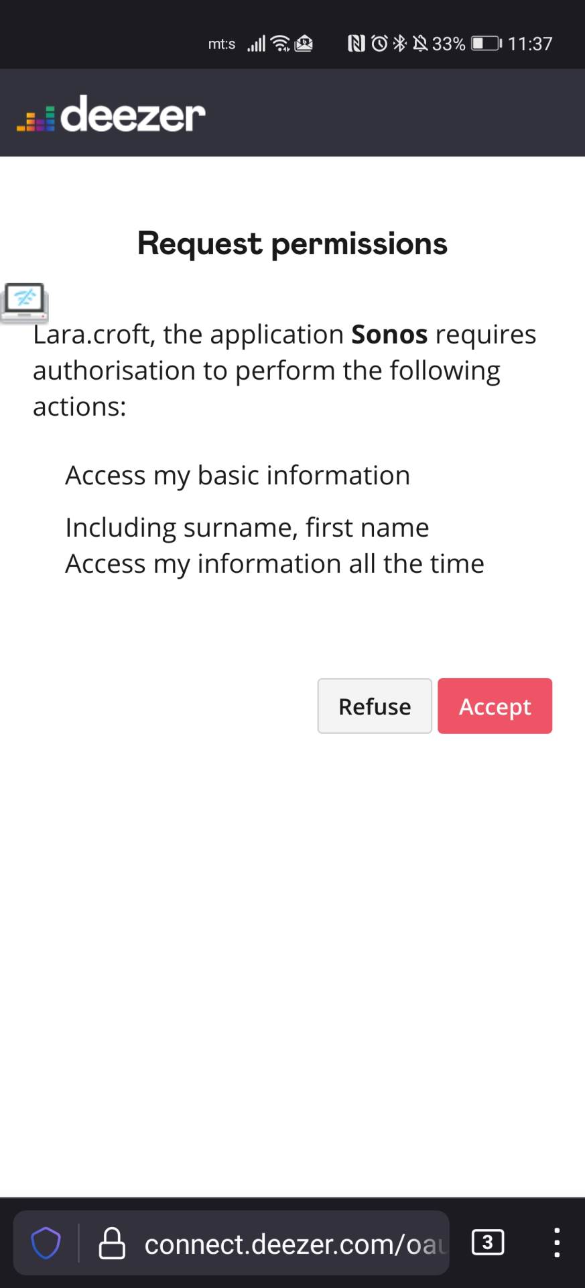Tap the mail notification status icon
The width and height of the screenshot is (585, 1288).
[x=304, y=44]
